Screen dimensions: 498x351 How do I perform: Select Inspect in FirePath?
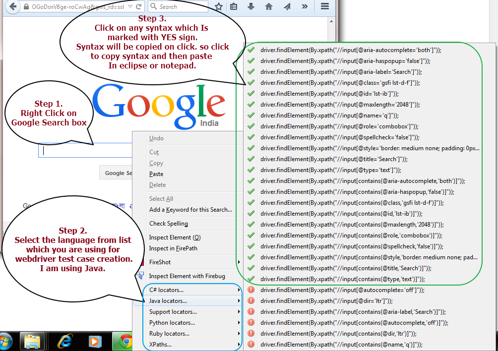tap(188, 248)
